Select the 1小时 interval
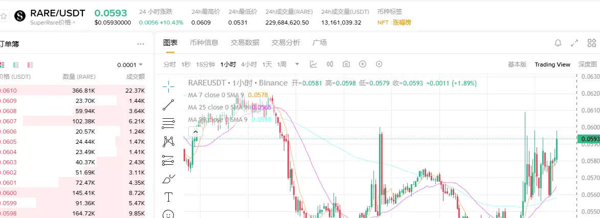 click(x=228, y=64)
